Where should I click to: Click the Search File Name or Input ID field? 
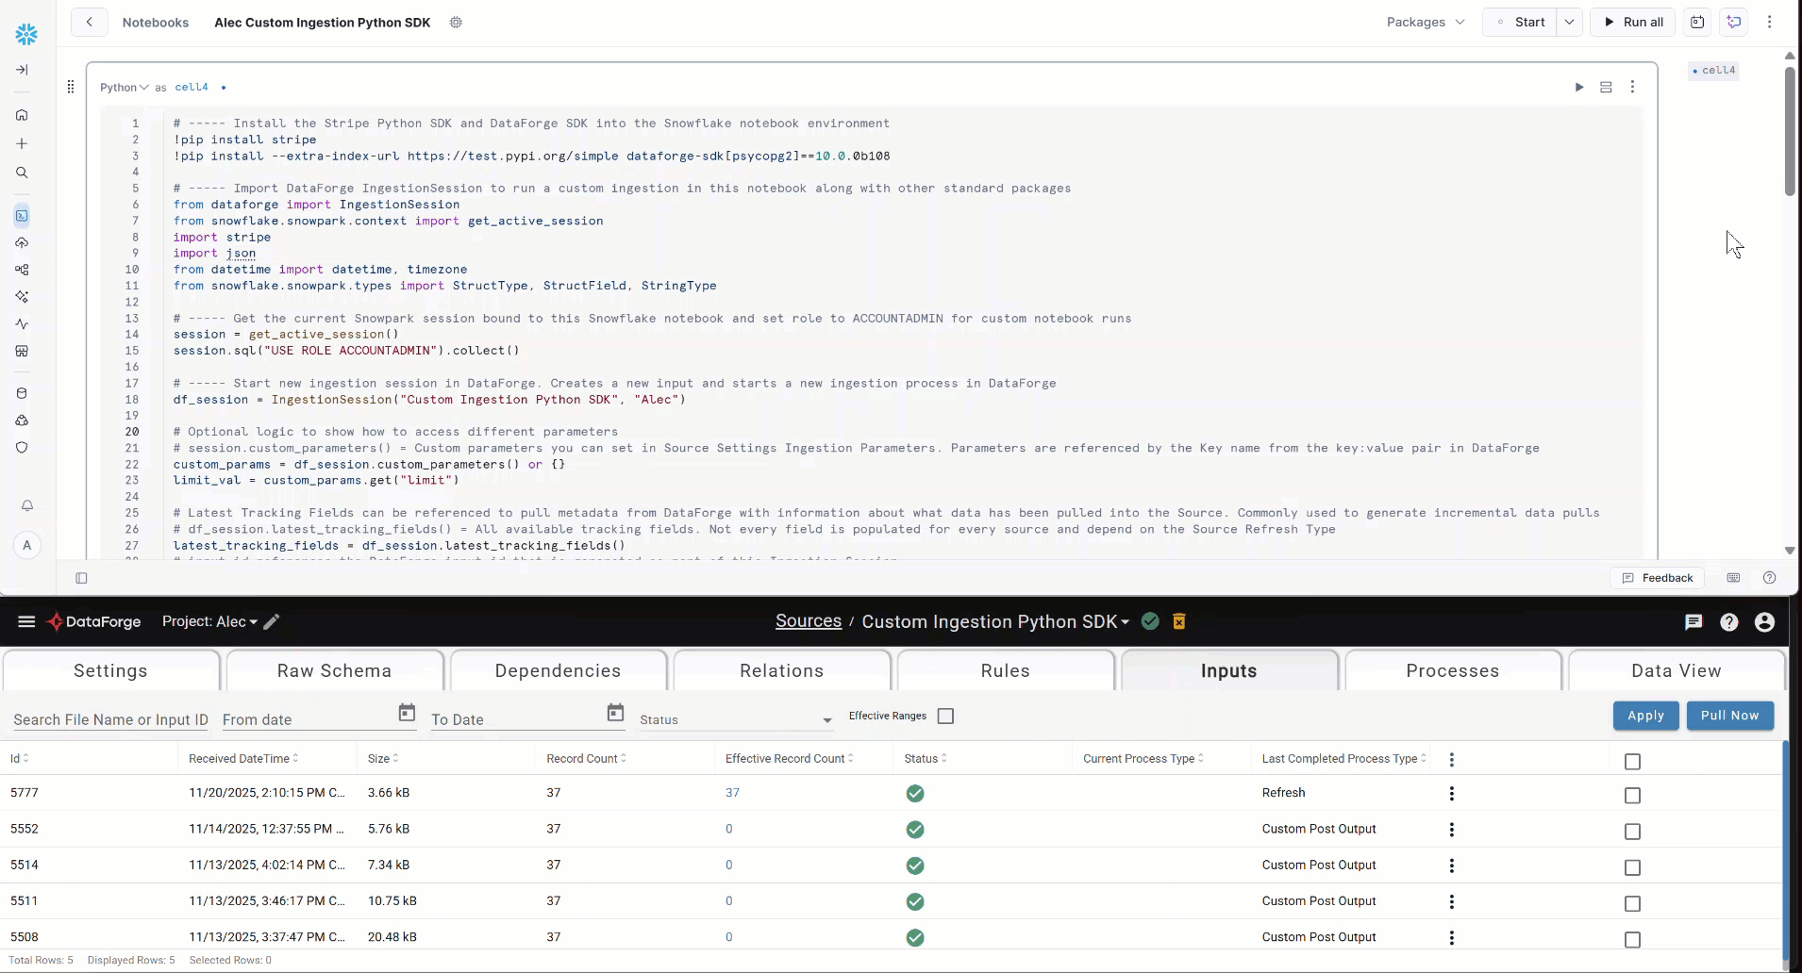point(110,719)
